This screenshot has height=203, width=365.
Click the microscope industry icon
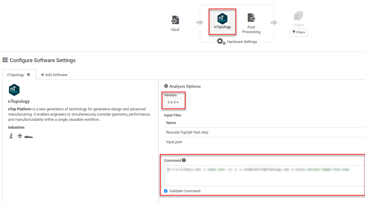coord(11,136)
